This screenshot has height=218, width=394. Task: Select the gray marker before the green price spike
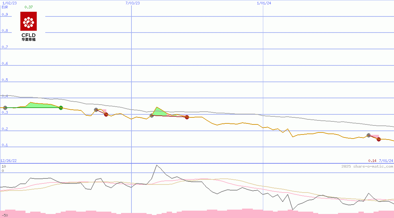(x=152, y=115)
